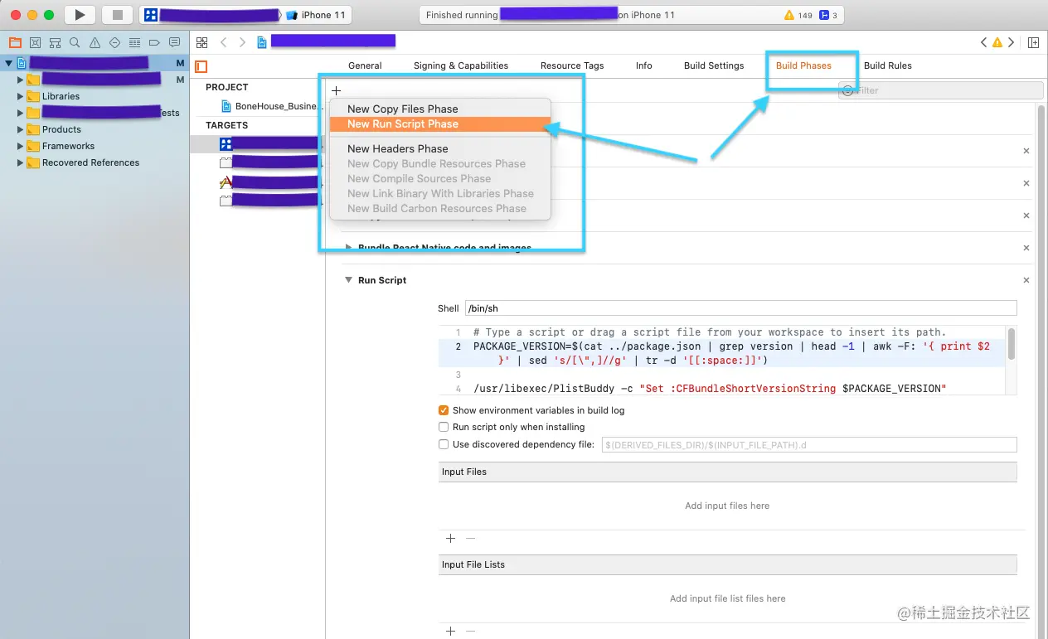Open the Report navigator speech-bubble icon
Screen dimensions: 1048x639
click(174, 42)
